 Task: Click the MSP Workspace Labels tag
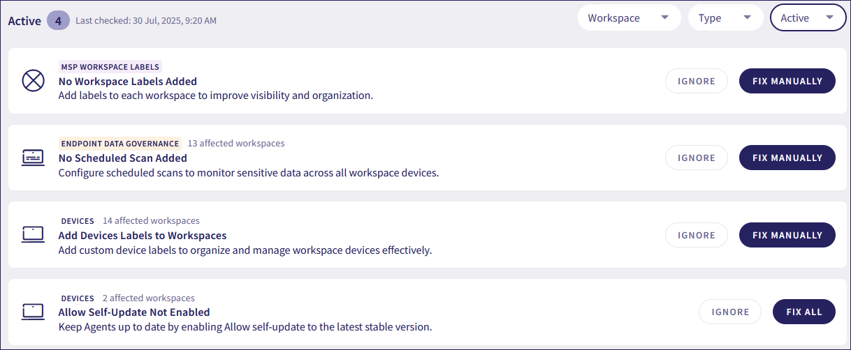110,67
